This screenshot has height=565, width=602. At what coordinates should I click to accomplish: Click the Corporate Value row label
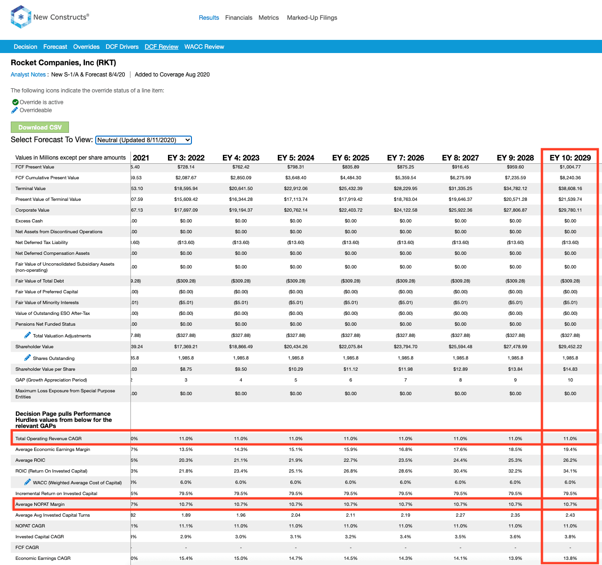[x=32, y=210]
